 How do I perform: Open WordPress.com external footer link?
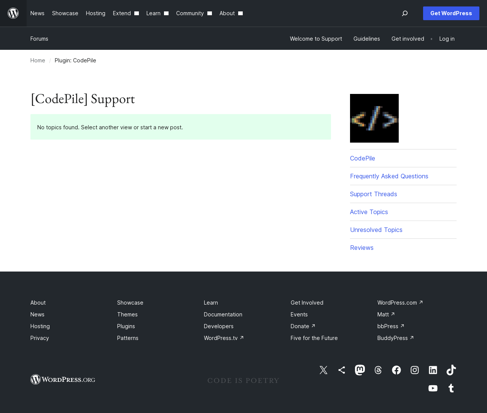coord(400,303)
